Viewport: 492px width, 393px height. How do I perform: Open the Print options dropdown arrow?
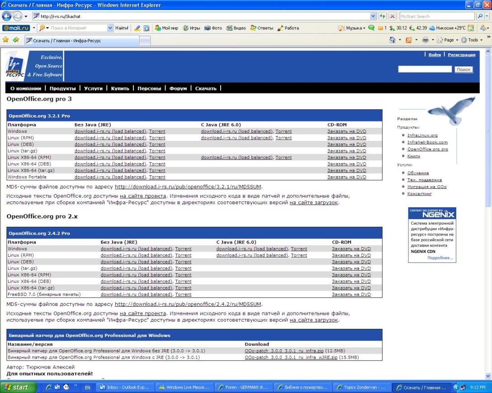[433, 40]
